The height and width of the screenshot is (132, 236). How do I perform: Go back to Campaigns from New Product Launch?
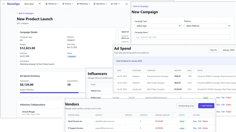click(25, 13)
